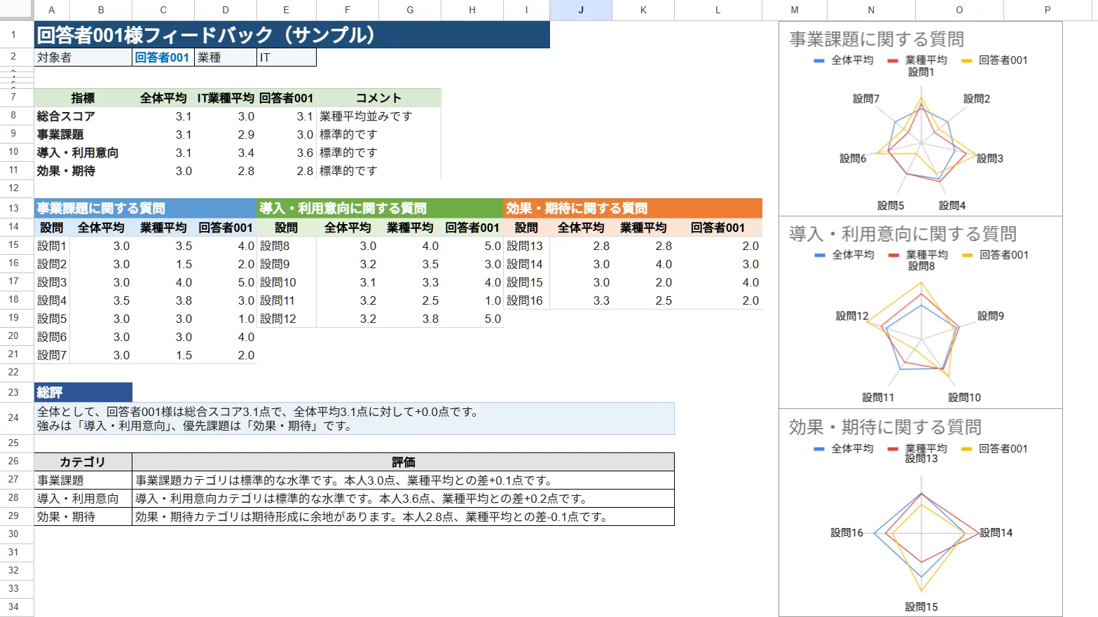
Task: Select column L header
Action: [718, 10]
